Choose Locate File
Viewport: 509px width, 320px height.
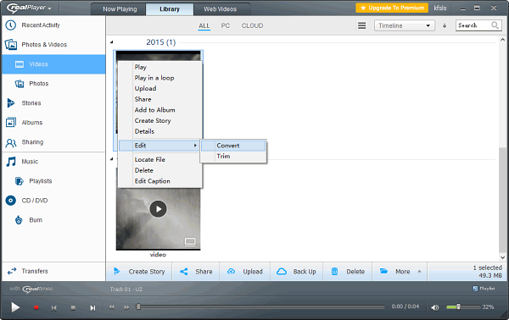160,159
